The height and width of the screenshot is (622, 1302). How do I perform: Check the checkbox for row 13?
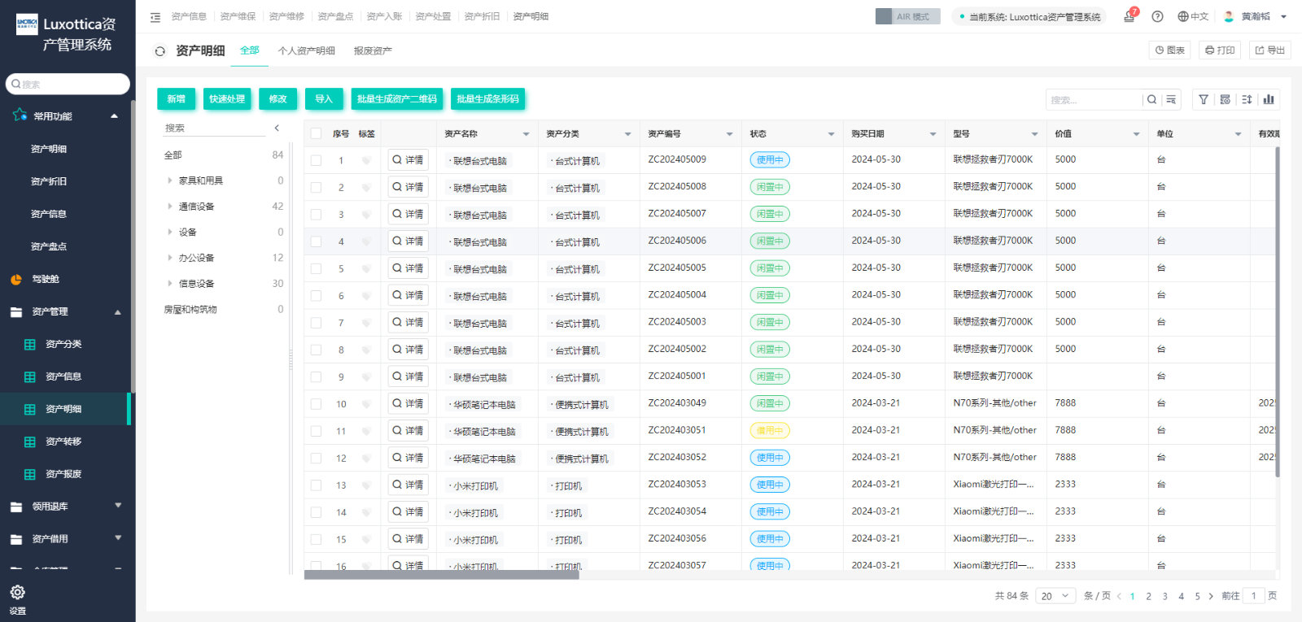[x=316, y=485]
